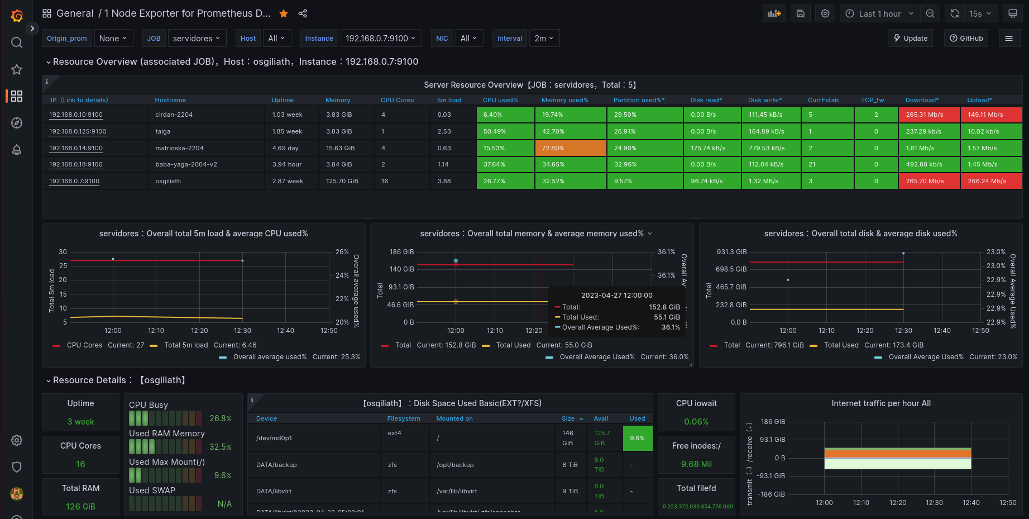Go to General folder breadcrumb
The width and height of the screenshot is (1029, 519).
click(75, 13)
